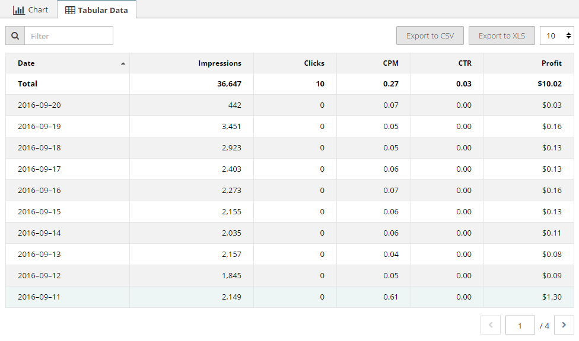Switch to the Chart tab

point(31,10)
